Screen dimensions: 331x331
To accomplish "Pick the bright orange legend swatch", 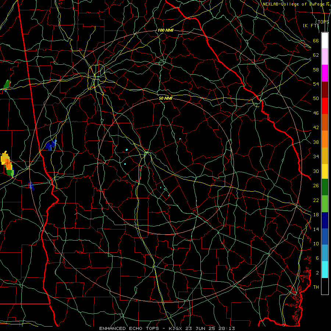I will coord(325,139).
